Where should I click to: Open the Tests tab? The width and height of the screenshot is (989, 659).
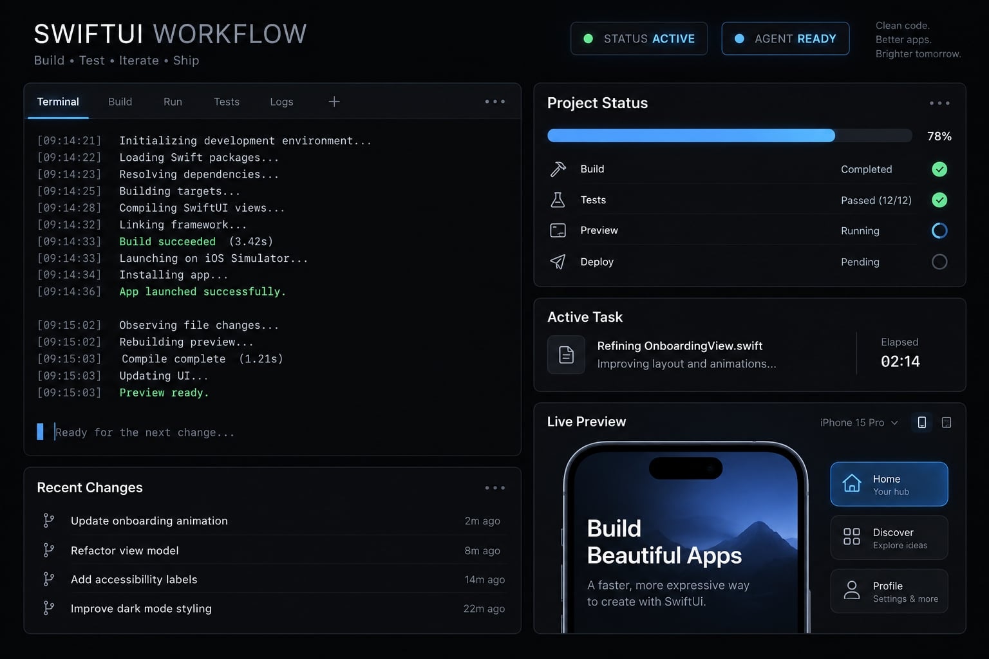coord(227,102)
